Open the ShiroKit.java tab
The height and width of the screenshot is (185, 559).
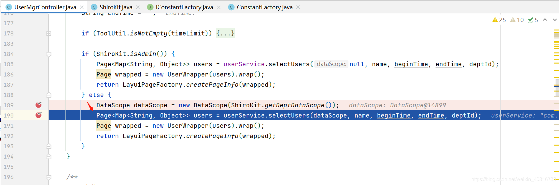[116, 7]
